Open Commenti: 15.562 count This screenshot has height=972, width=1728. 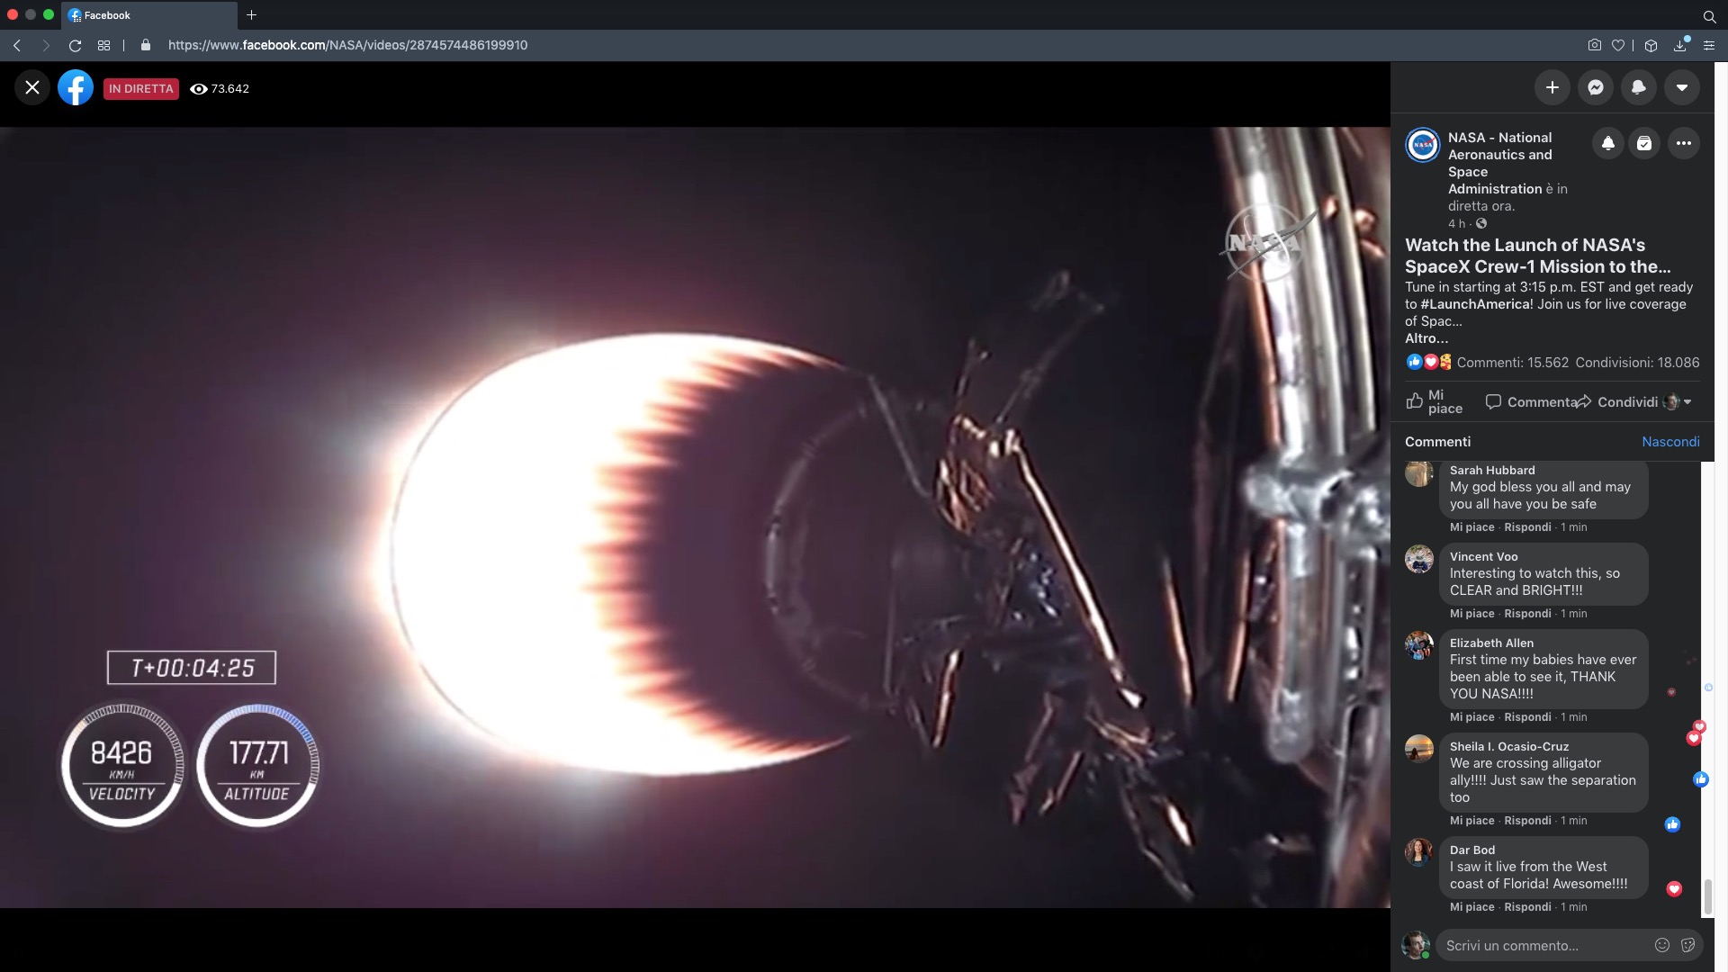click(x=1513, y=363)
